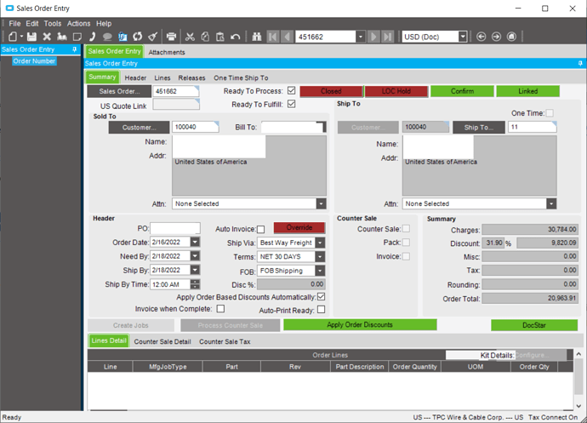This screenshot has height=423, width=587.
Task: Enable the Auto Invoice checkbox
Action: pyautogui.click(x=261, y=229)
